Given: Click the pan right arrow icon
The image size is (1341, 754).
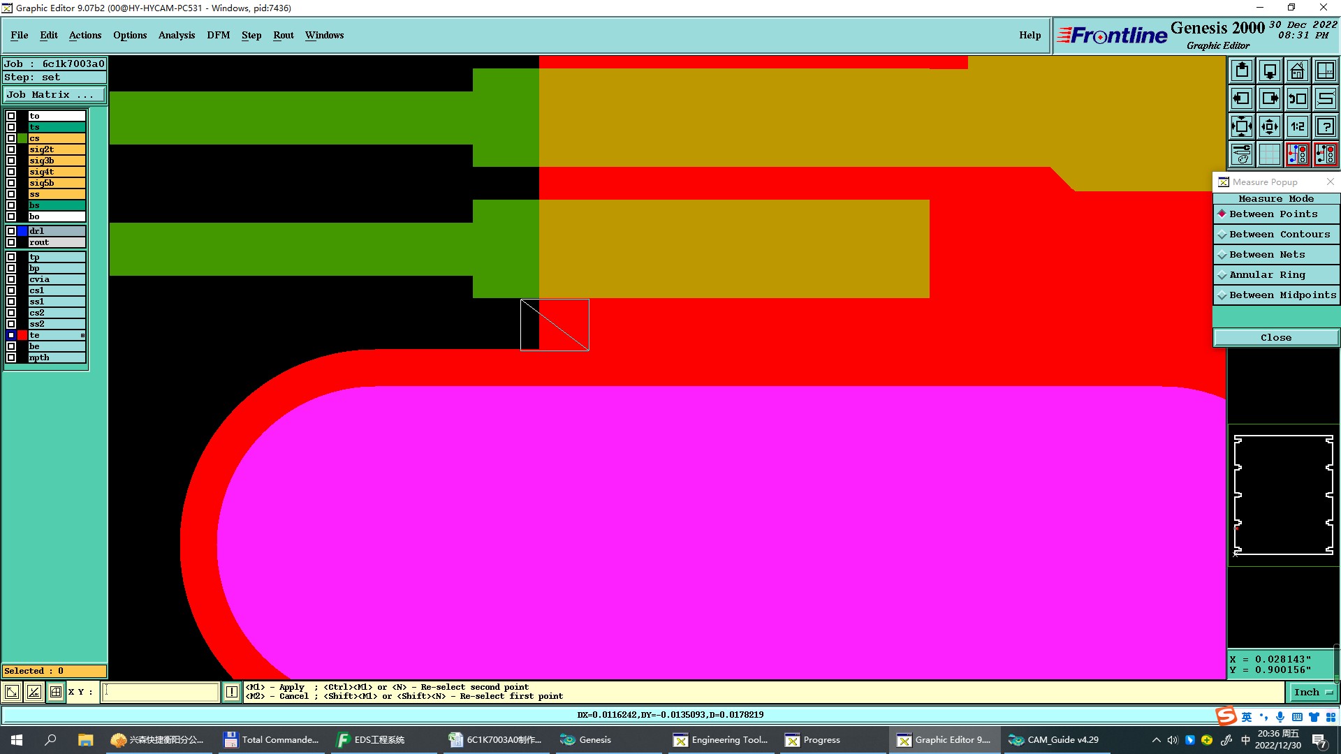Looking at the screenshot, I should pos(1270,98).
